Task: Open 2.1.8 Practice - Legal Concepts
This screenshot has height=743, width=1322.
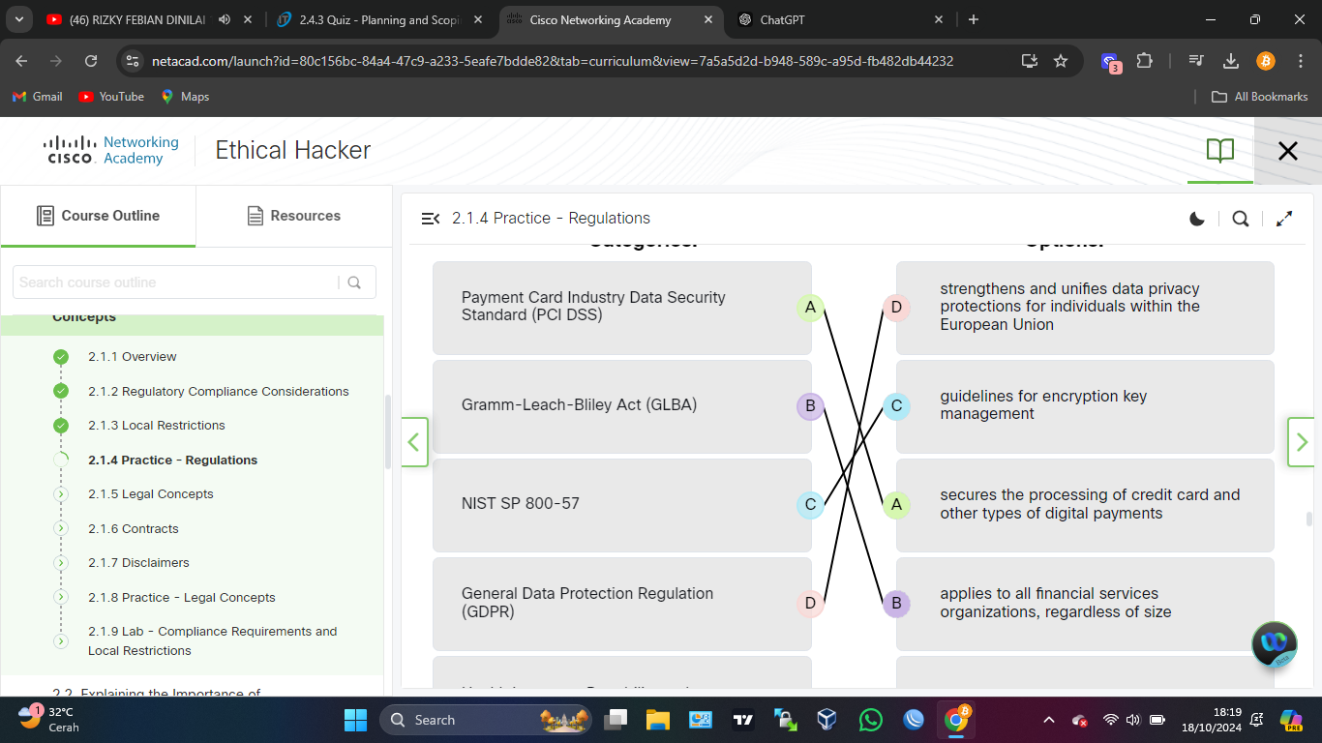Action: point(181,598)
